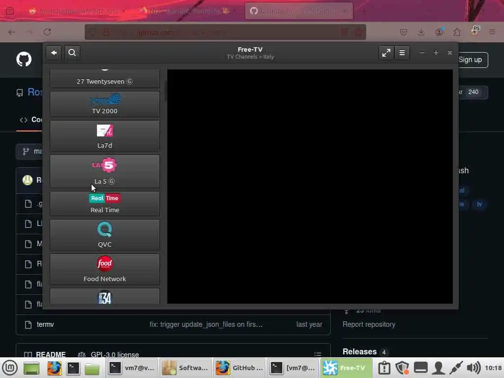Image resolution: width=504 pixels, height=378 pixels.
Task: Open the GPL-3.0 license tab
Action: click(x=109, y=355)
